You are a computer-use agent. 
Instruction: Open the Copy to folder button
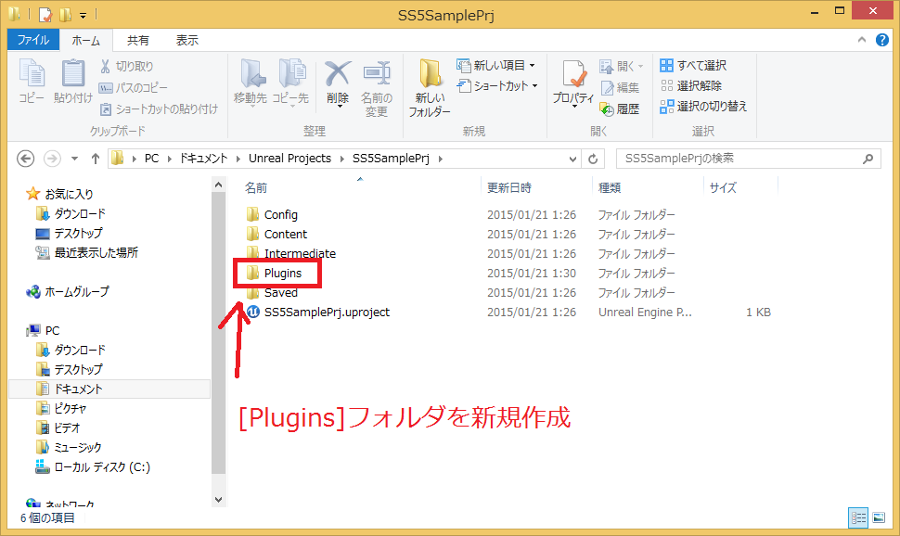click(x=291, y=83)
